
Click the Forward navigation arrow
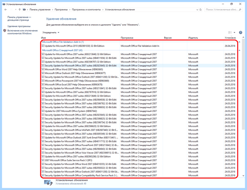tap(11, 9)
